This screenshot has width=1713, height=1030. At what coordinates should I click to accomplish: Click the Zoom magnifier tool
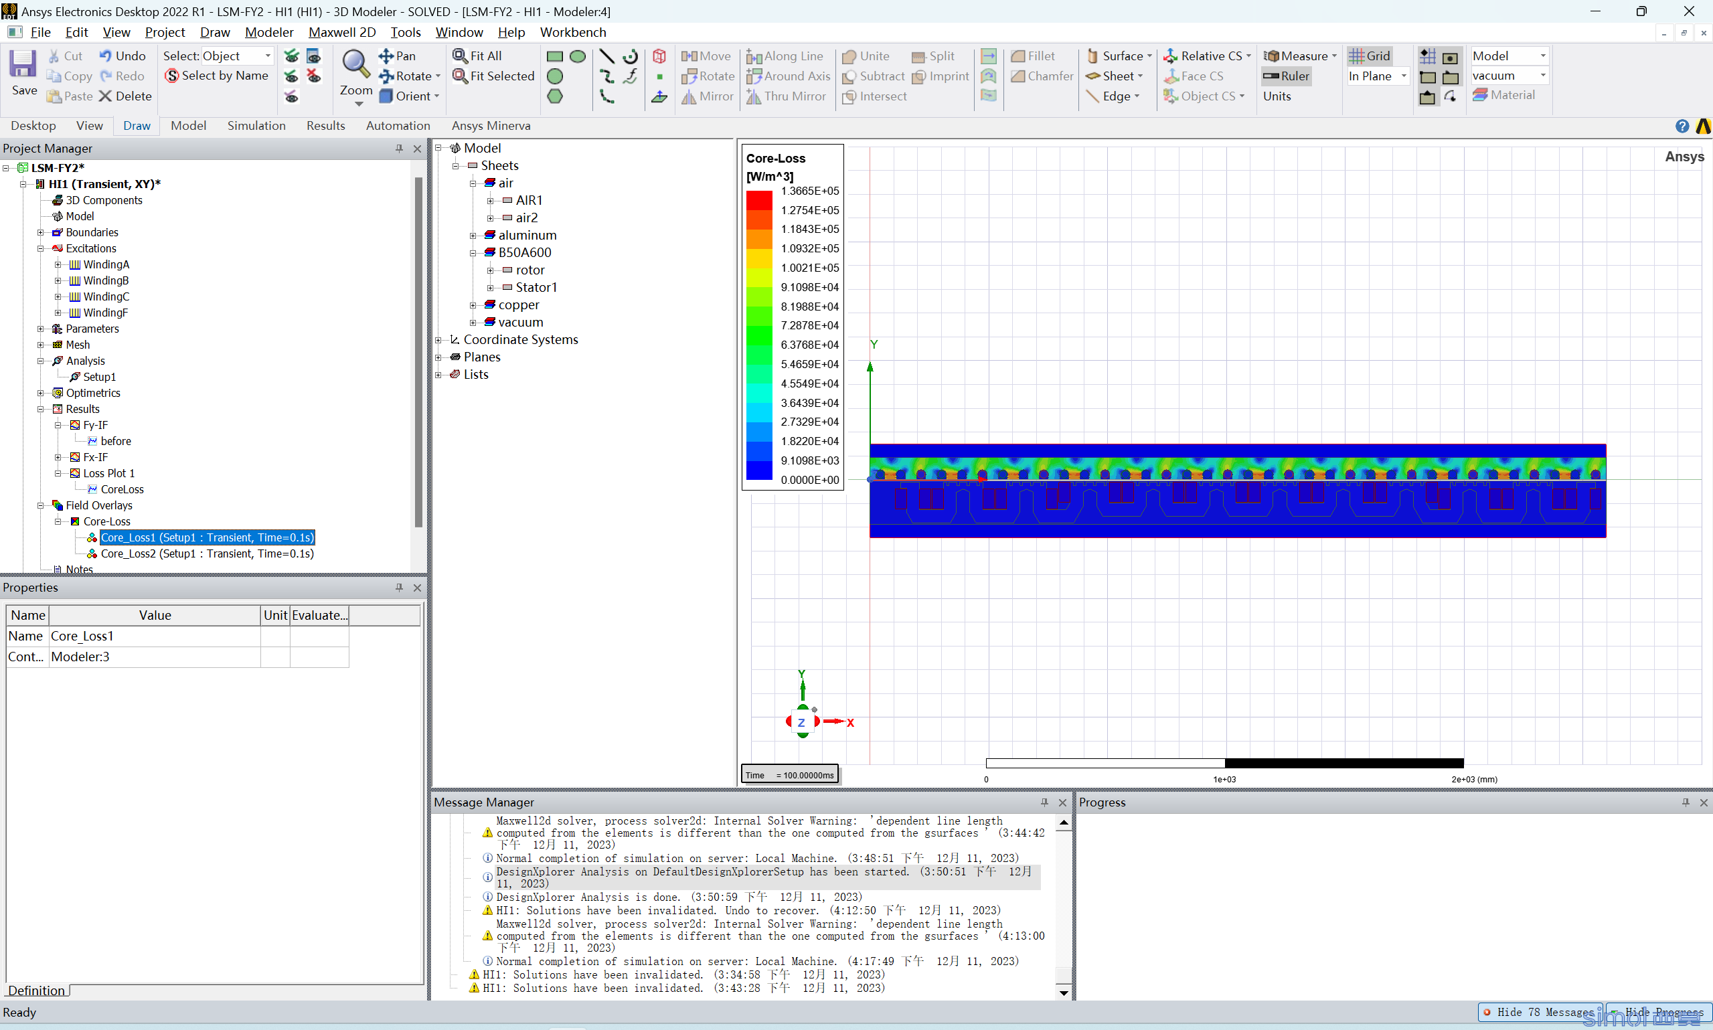355,64
